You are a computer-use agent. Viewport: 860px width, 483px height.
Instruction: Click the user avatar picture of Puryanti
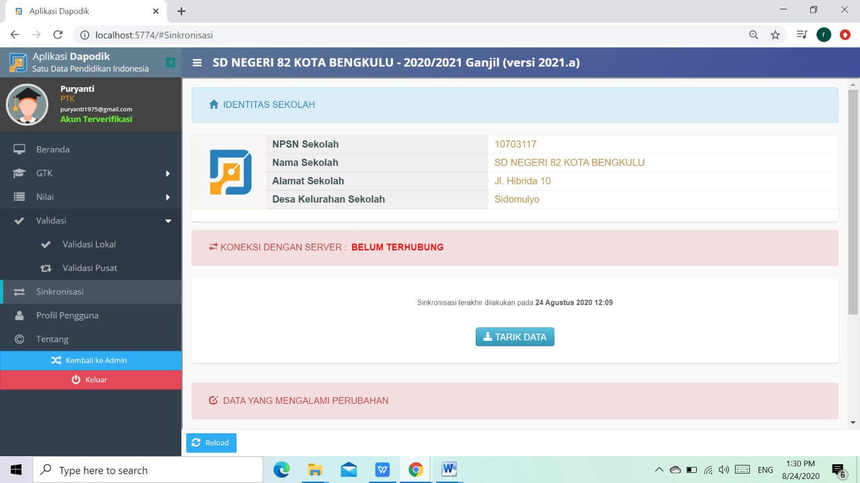coord(27,105)
